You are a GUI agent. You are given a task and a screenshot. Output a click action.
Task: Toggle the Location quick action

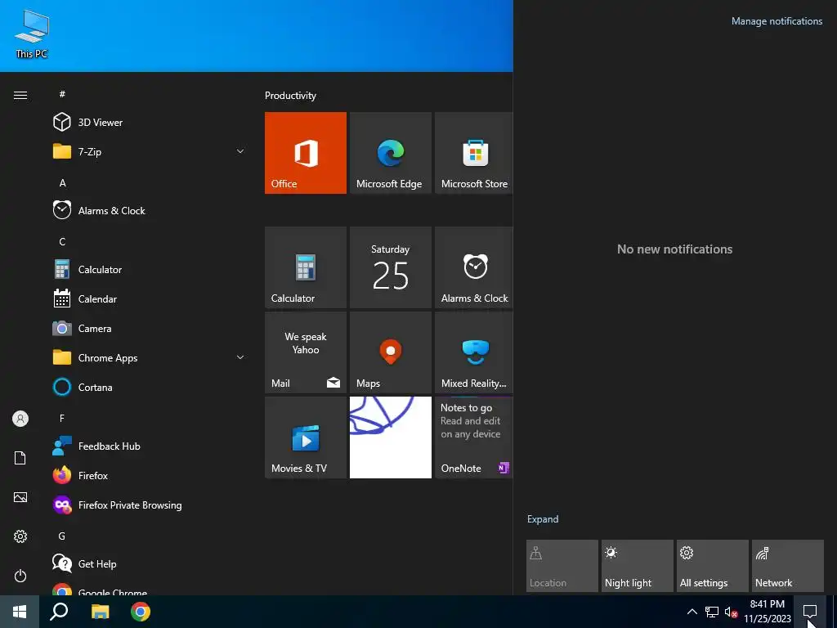coord(562,566)
